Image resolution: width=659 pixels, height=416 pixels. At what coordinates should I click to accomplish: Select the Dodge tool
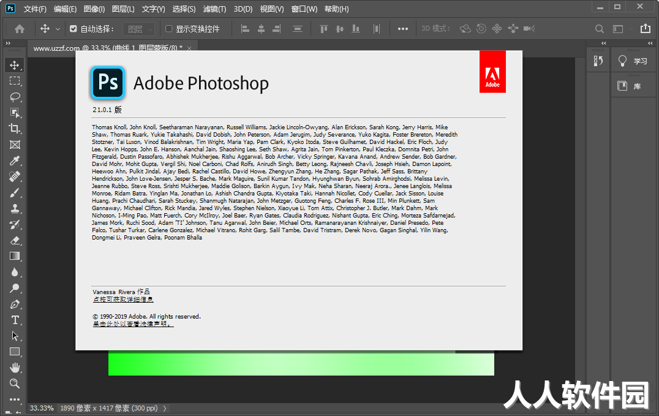[x=15, y=288]
